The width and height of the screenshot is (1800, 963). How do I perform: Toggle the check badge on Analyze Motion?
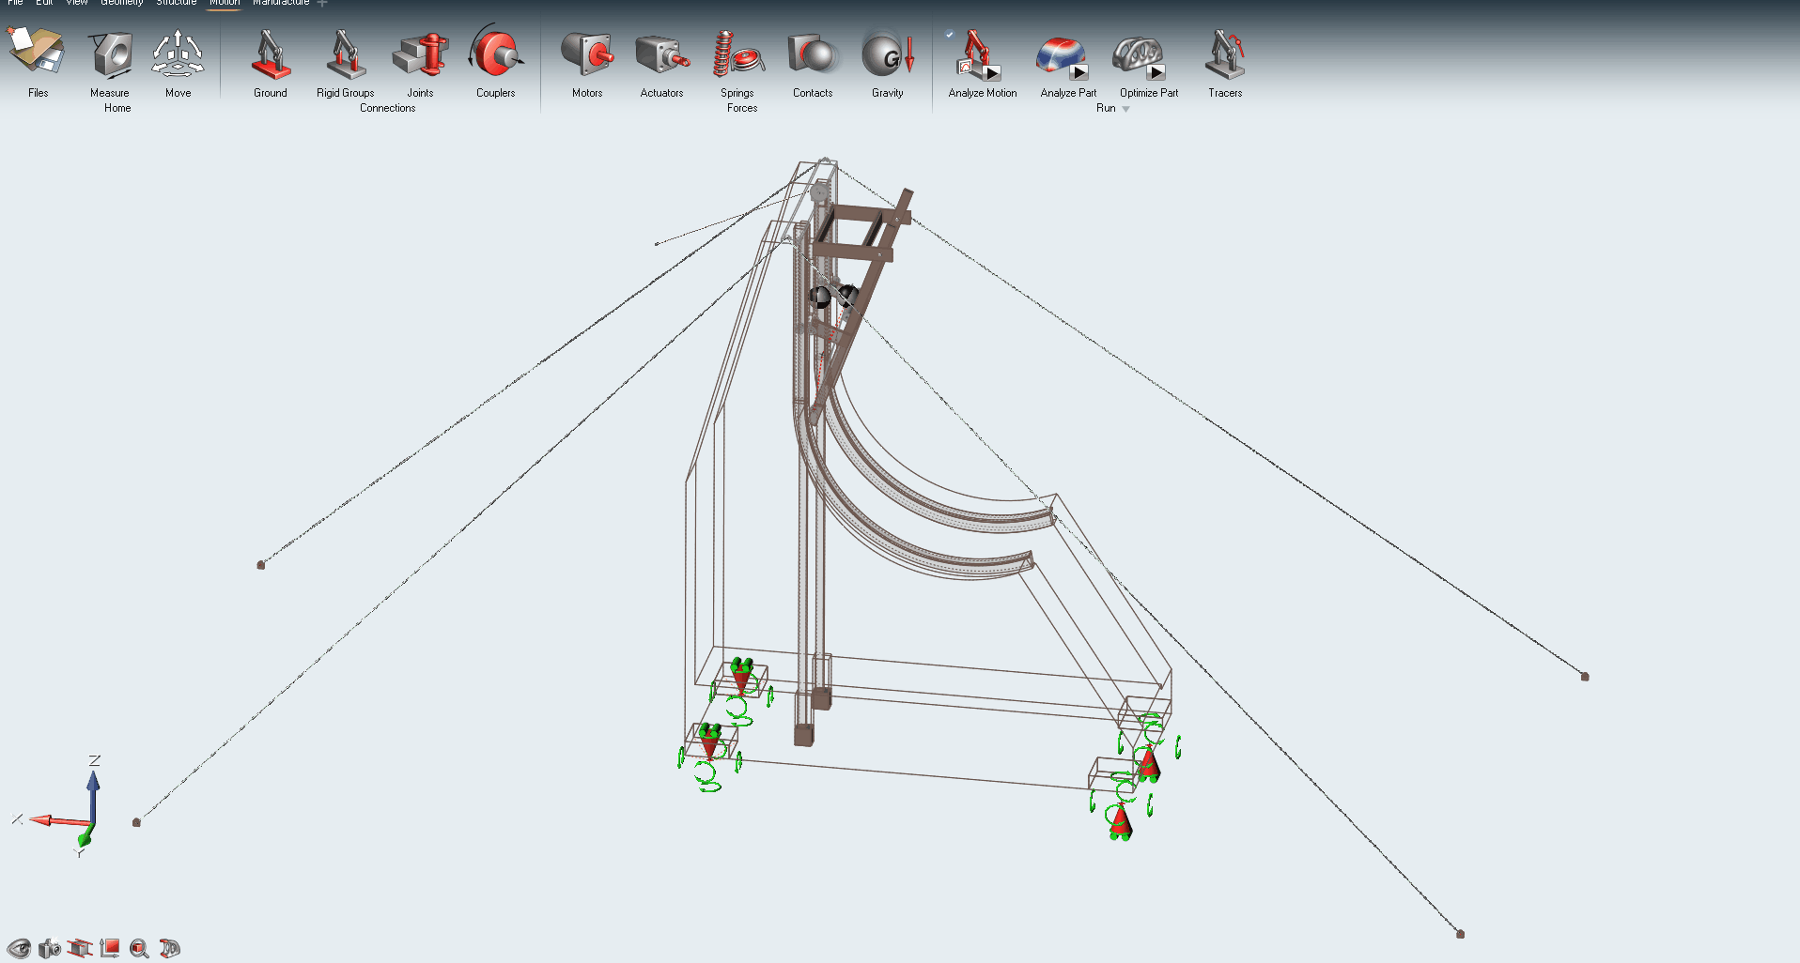(950, 34)
